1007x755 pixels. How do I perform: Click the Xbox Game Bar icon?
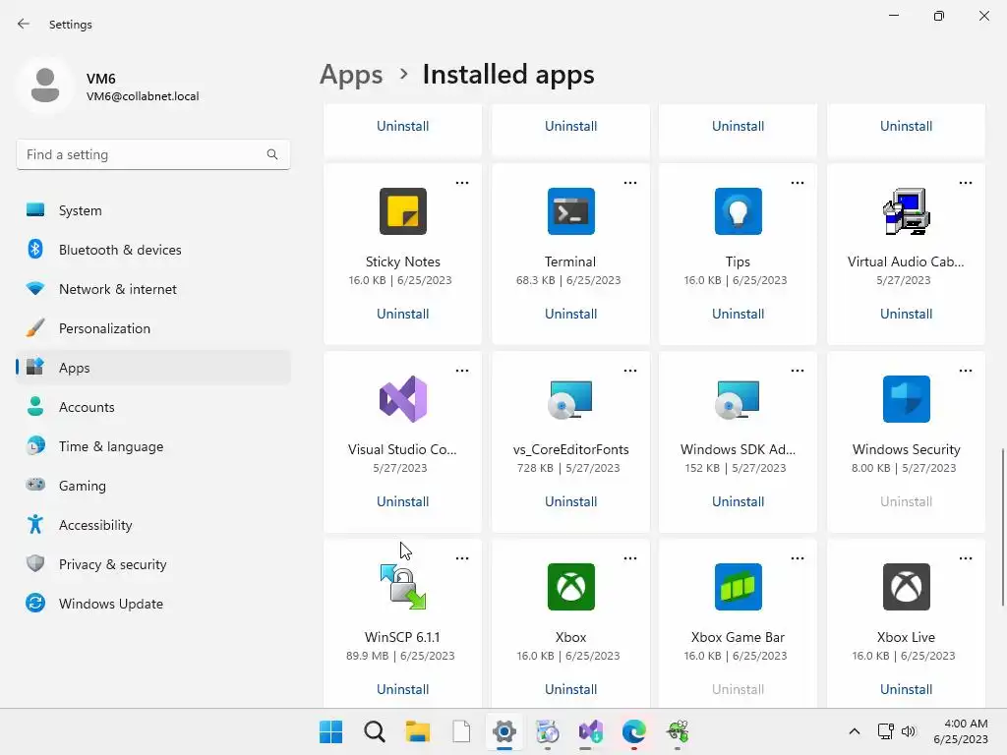(x=738, y=587)
